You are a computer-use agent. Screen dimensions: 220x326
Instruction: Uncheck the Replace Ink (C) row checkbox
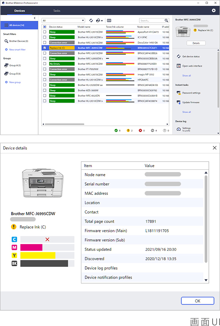(x=44, y=48)
